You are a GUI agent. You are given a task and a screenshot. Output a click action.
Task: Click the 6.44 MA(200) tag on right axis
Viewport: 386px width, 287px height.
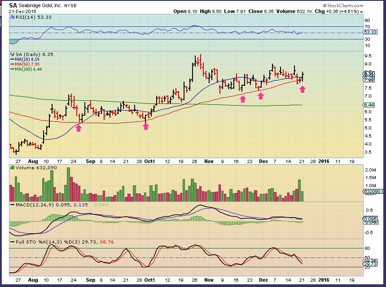(x=369, y=105)
